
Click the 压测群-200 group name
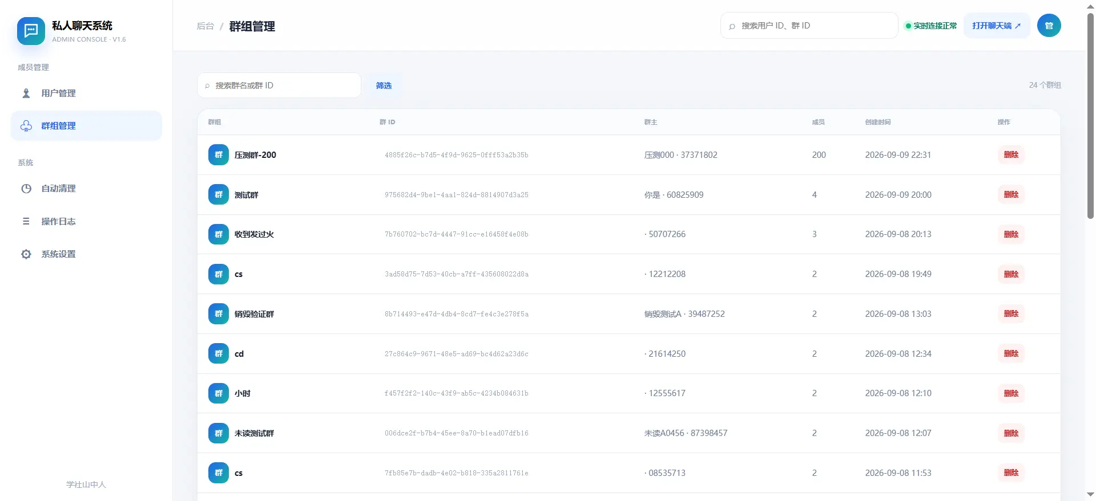[x=255, y=155]
